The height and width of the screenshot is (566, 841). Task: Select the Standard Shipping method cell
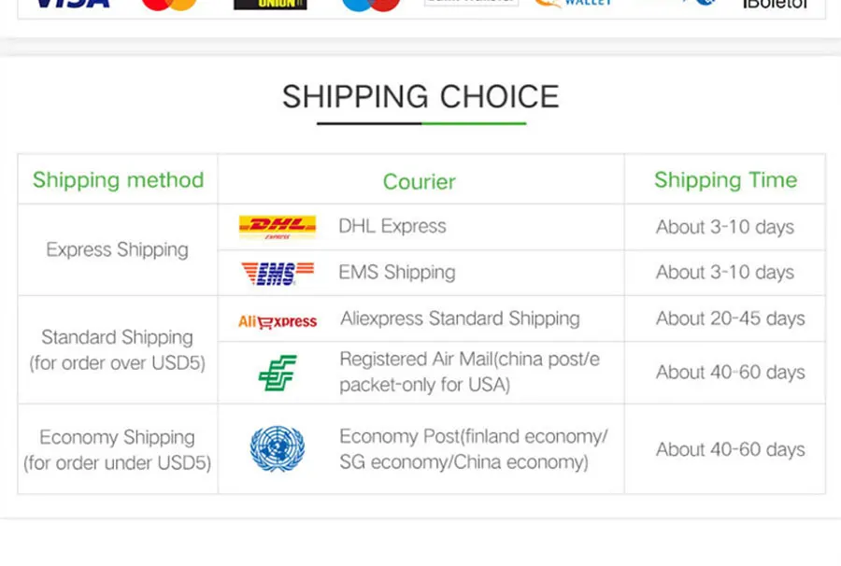click(x=118, y=350)
